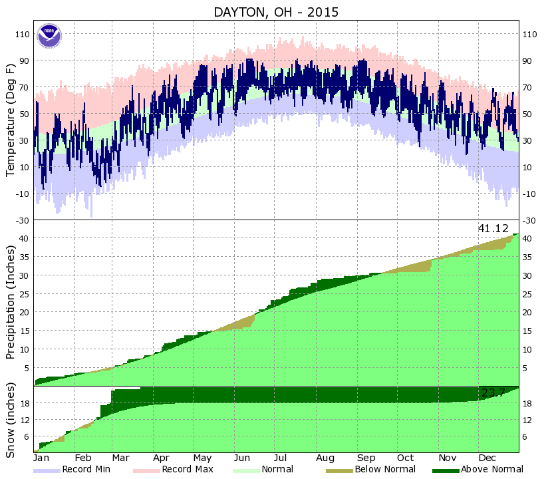
Task: Click the "Sep" month label
Action: (x=366, y=458)
